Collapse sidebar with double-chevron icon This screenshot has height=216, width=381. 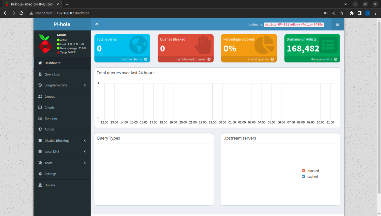(x=97, y=24)
